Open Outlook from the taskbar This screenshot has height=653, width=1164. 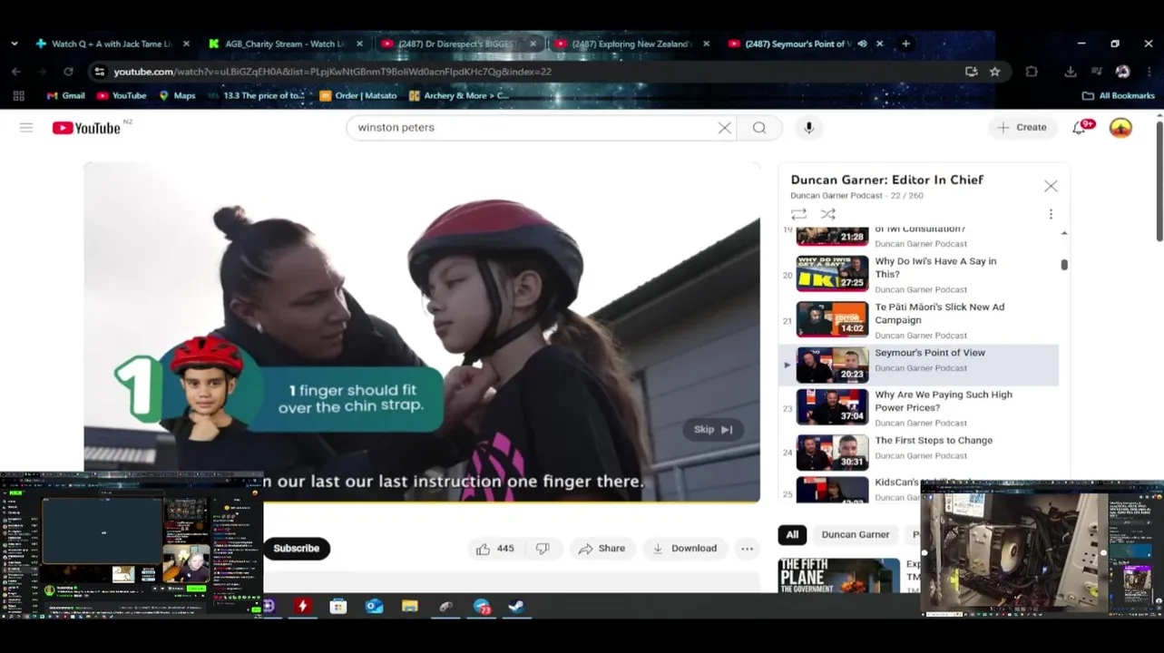point(375,607)
